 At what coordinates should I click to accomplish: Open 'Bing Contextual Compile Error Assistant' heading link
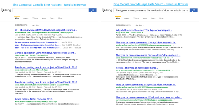[49, 5]
